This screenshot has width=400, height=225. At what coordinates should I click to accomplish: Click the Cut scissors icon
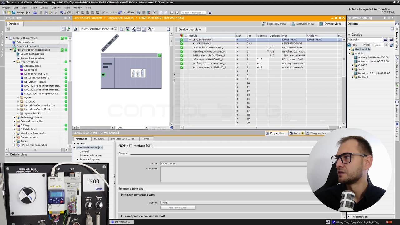41,12
